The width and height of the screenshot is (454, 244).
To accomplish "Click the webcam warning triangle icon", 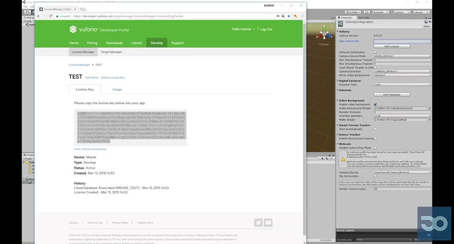I will click(x=343, y=159).
